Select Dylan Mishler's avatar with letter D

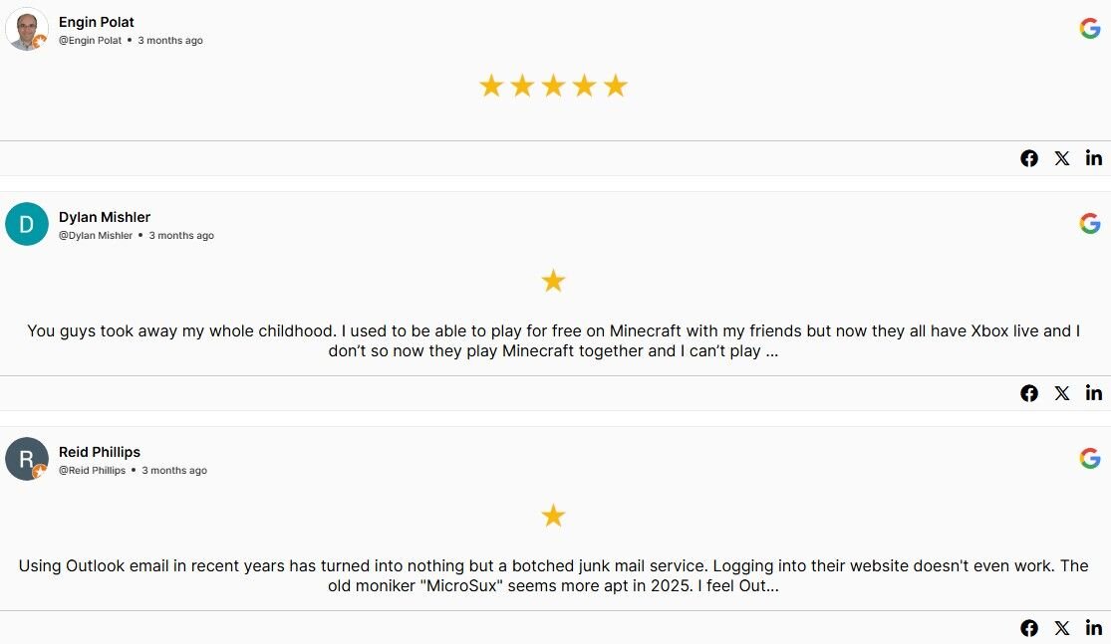click(27, 224)
